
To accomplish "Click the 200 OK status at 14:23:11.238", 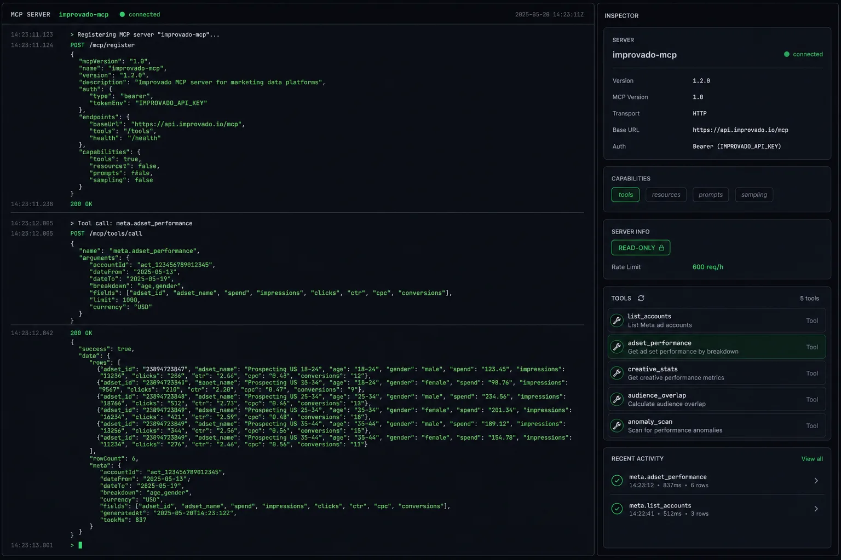I will tap(81, 204).
